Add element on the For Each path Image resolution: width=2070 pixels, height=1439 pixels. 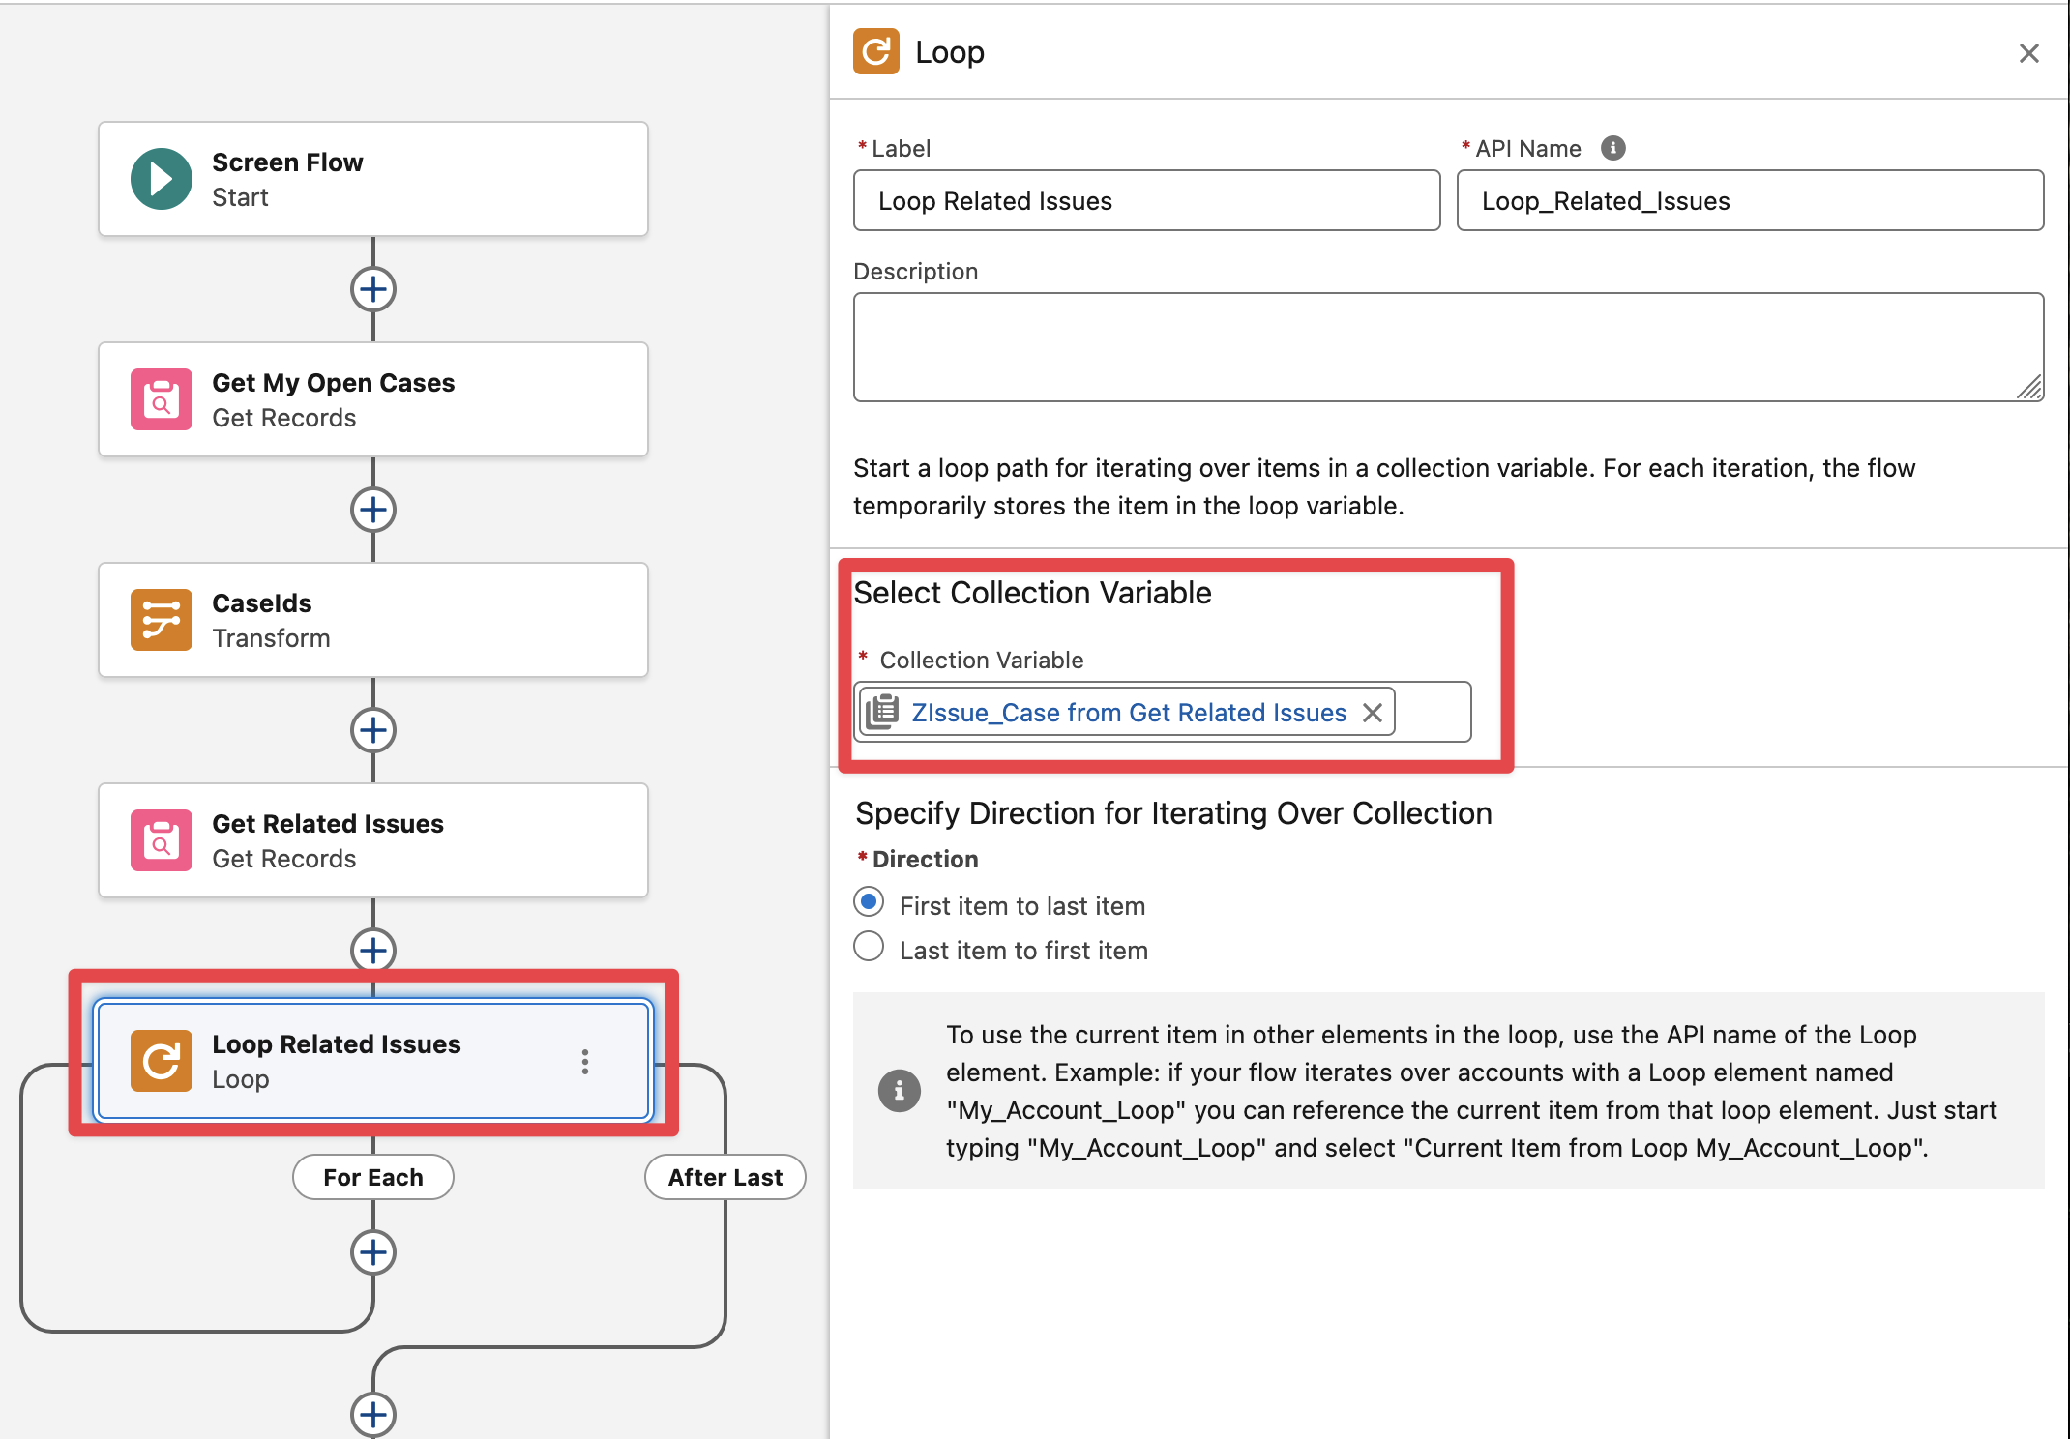pyautogui.click(x=373, y=1252)
